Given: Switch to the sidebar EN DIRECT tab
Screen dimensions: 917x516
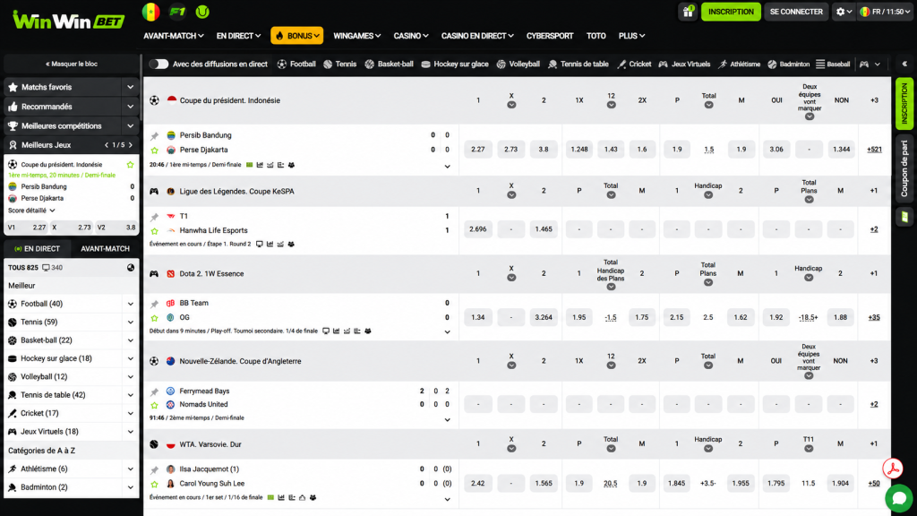Looking at the screenshot, I should tap(38, 249).
